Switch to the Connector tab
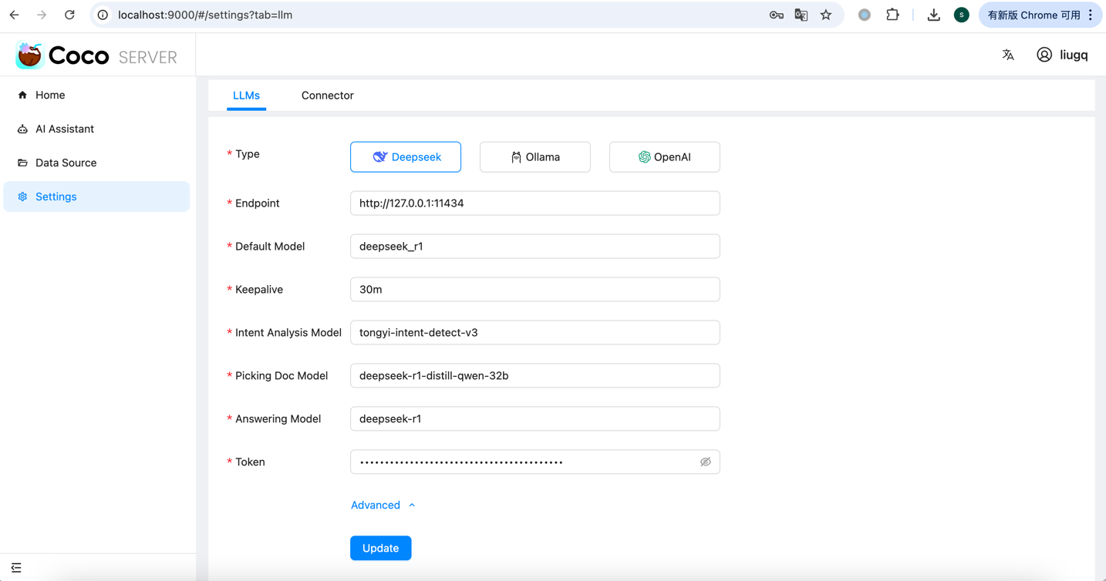 coord(328,96)
